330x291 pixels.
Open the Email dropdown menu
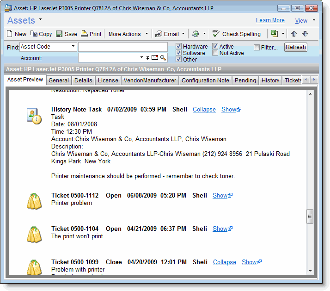(183, 34)
